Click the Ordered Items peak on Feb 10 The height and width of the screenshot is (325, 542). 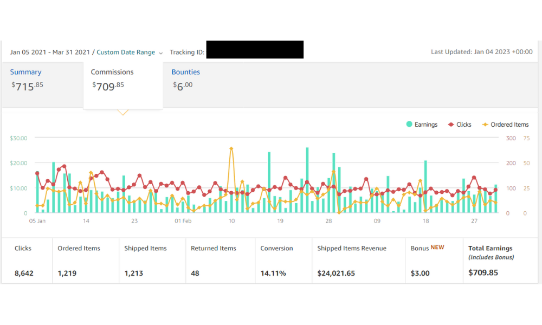231,149
